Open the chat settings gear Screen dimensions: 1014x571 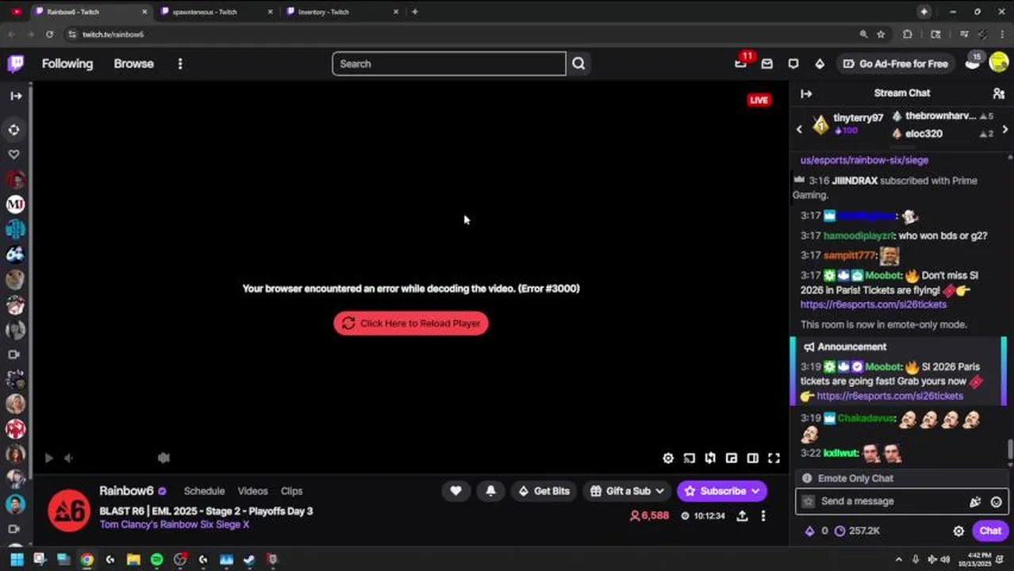click(x=958, y=531)
